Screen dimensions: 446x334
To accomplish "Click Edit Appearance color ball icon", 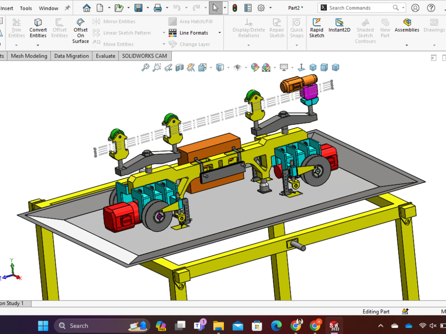I will (x=255, y=67).
